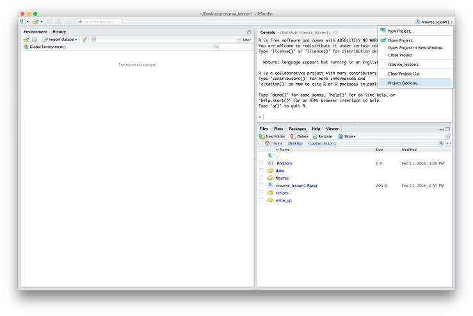Switch to the Packages tab
This screenshot has width=473, height=316.
(298, 129)
